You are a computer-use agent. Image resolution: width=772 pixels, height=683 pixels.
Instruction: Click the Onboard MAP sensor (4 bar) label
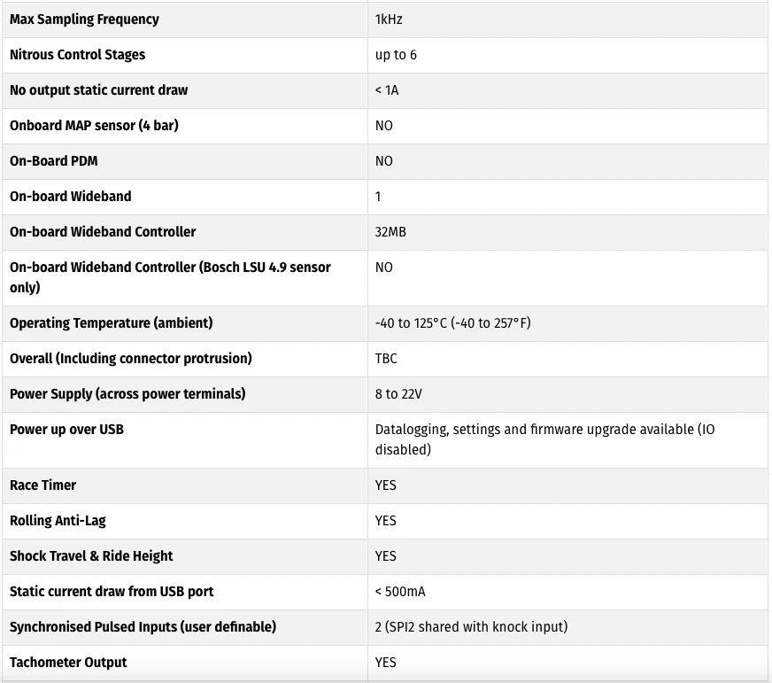[94, 126]
